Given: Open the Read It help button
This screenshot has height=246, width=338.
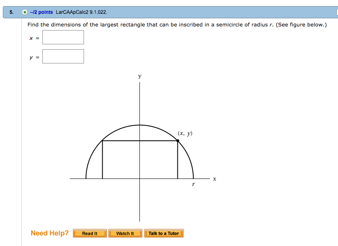Looking at the screenshot, I should click(90, 233).
